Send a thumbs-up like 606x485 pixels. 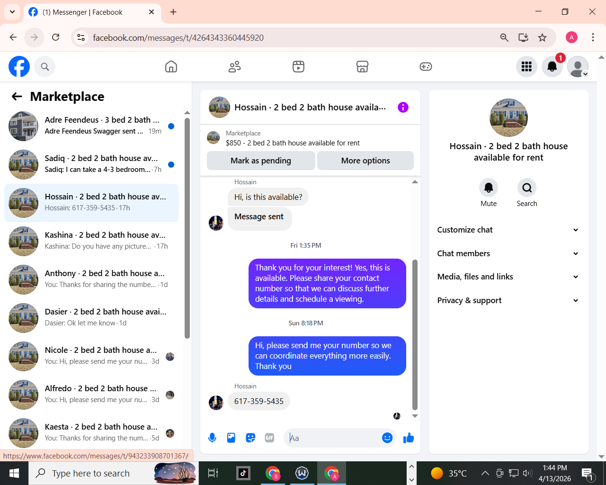pos(409,438)
